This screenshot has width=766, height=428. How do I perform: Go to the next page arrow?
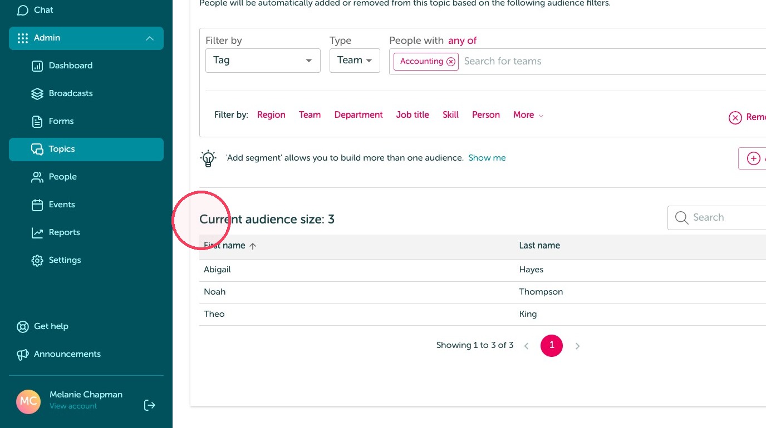(x=577, y=346)
